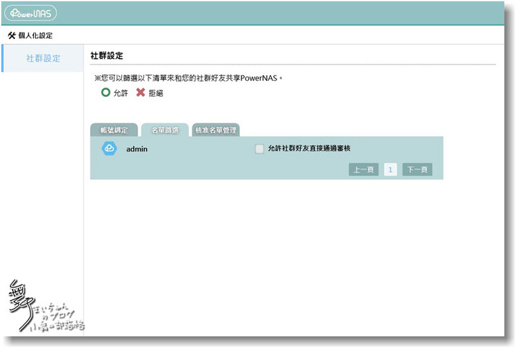Click the 拒絕 label text
Screen dimensions: 515x347
[x=156, y=93]
